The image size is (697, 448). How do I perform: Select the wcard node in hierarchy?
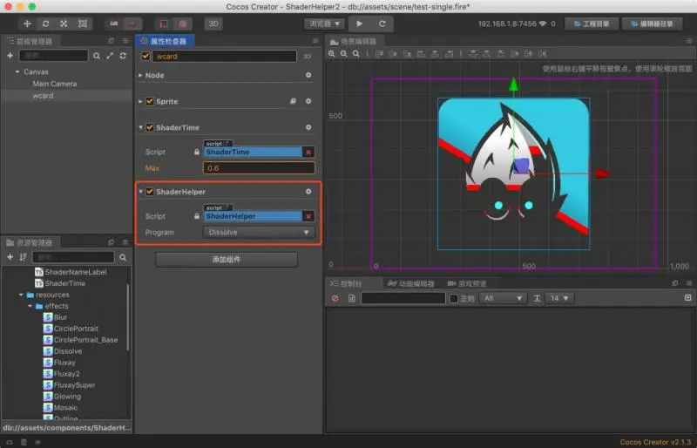(x=43, y=96)
